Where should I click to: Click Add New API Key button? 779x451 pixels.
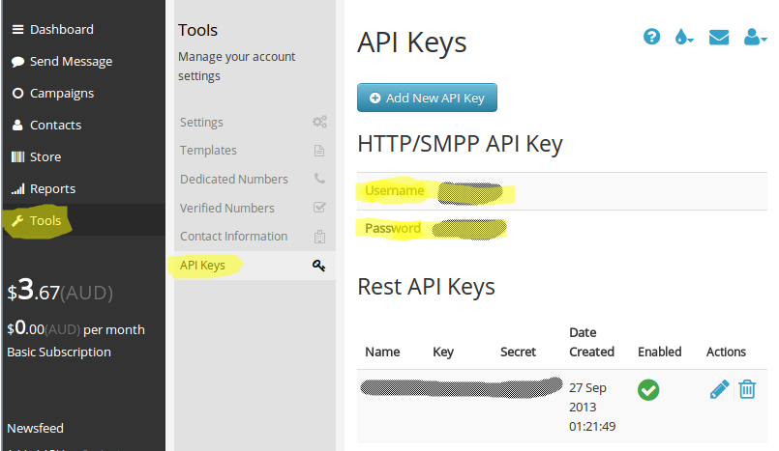pos(427,98)
